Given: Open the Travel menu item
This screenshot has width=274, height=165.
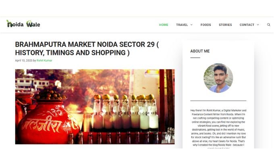Looking at the screenshot, I should (x=182, y=25).
